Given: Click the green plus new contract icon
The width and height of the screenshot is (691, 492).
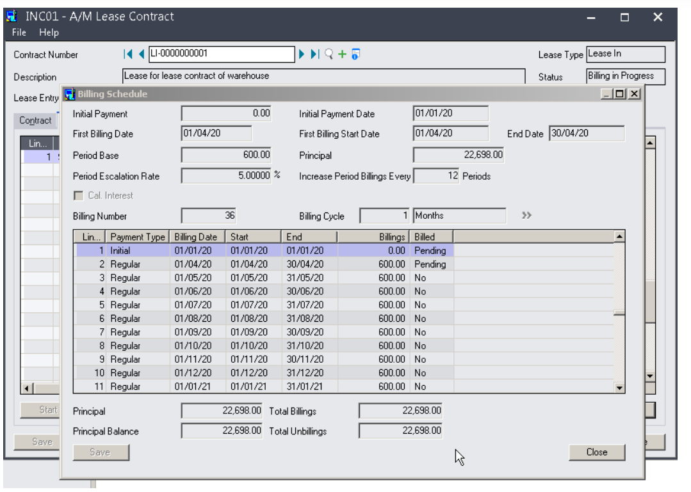Looking at the screenshot, I should coord(343,54).
